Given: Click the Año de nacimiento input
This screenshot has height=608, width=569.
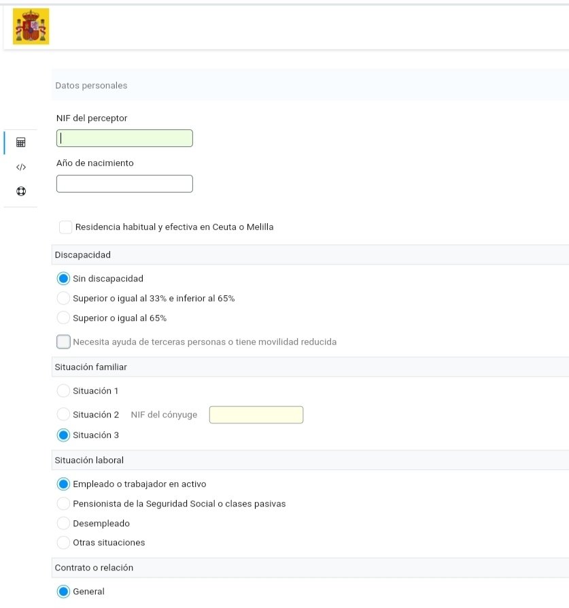Looking at the screenshot, I should pos(124,184).
